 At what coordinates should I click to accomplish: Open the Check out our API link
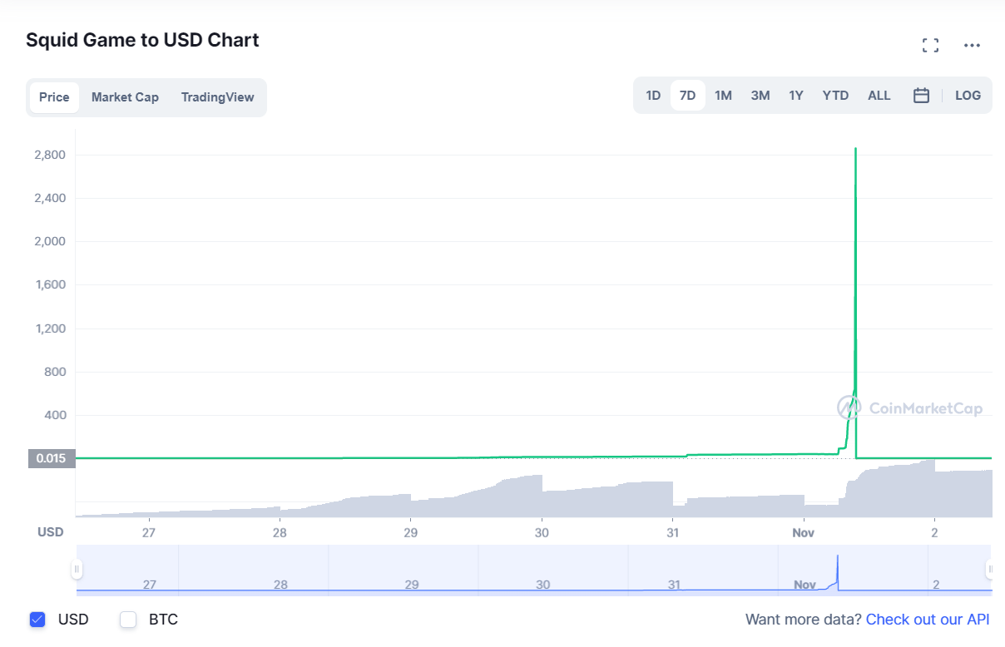(928, 620)
